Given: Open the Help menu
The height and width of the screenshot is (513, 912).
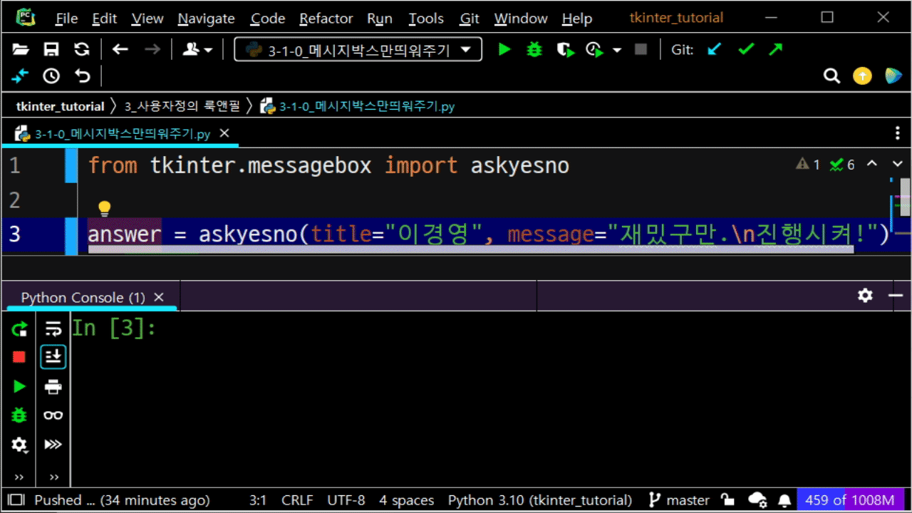Looking at the screenshot, I should tap(576, 19).
